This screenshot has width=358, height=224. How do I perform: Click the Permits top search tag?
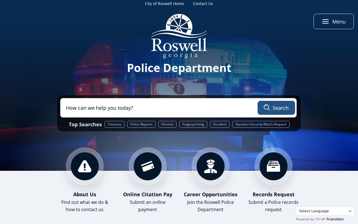coord(167,124)
